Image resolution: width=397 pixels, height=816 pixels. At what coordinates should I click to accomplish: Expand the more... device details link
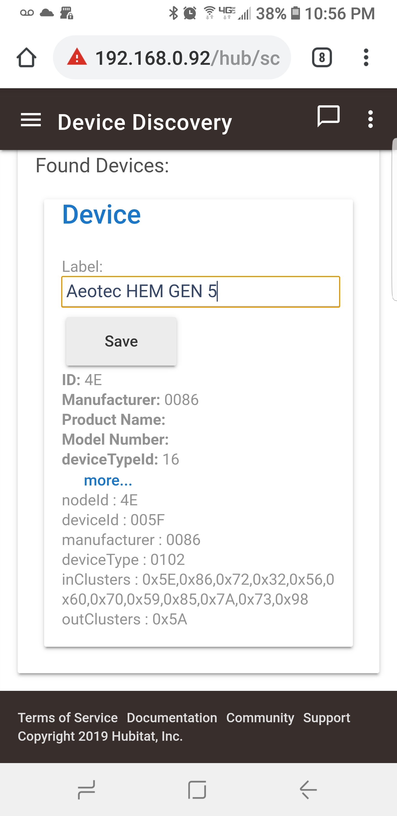108,480
